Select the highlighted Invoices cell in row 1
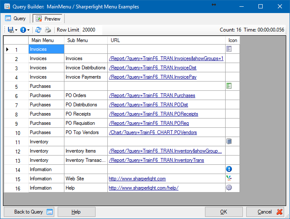Image resolution: width=290 pixels, height=219 pixels. point(46,49)
